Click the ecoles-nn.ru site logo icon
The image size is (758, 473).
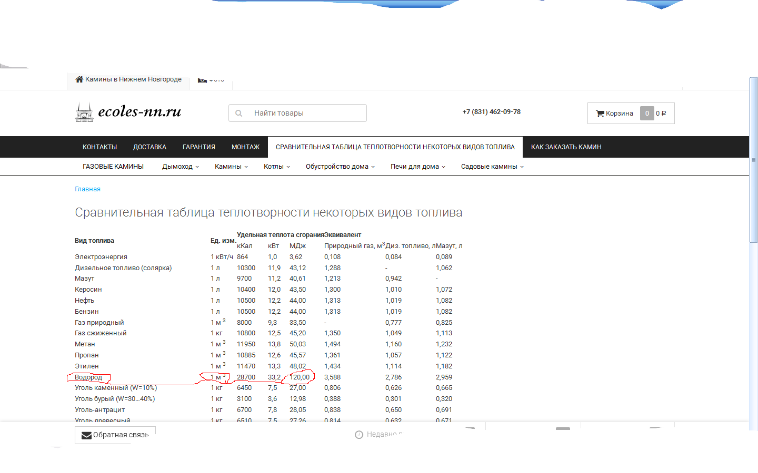point(84,112)
